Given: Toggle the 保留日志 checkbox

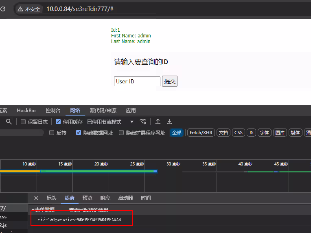Looking at the screenshot, I should [23, 122].
